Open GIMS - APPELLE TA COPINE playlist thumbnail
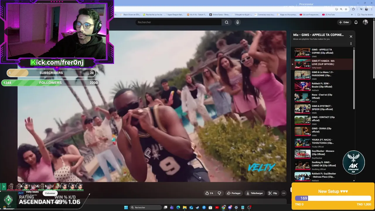375x211 pixels. tap(302, 52)
